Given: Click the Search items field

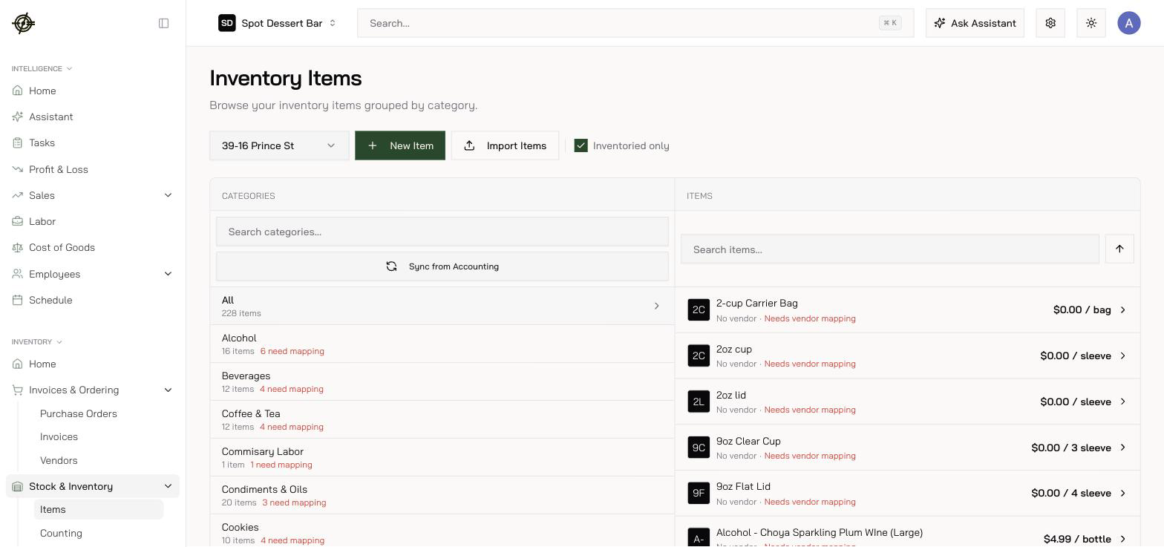Looking at the screenshot, I should [x=890, y=249].
